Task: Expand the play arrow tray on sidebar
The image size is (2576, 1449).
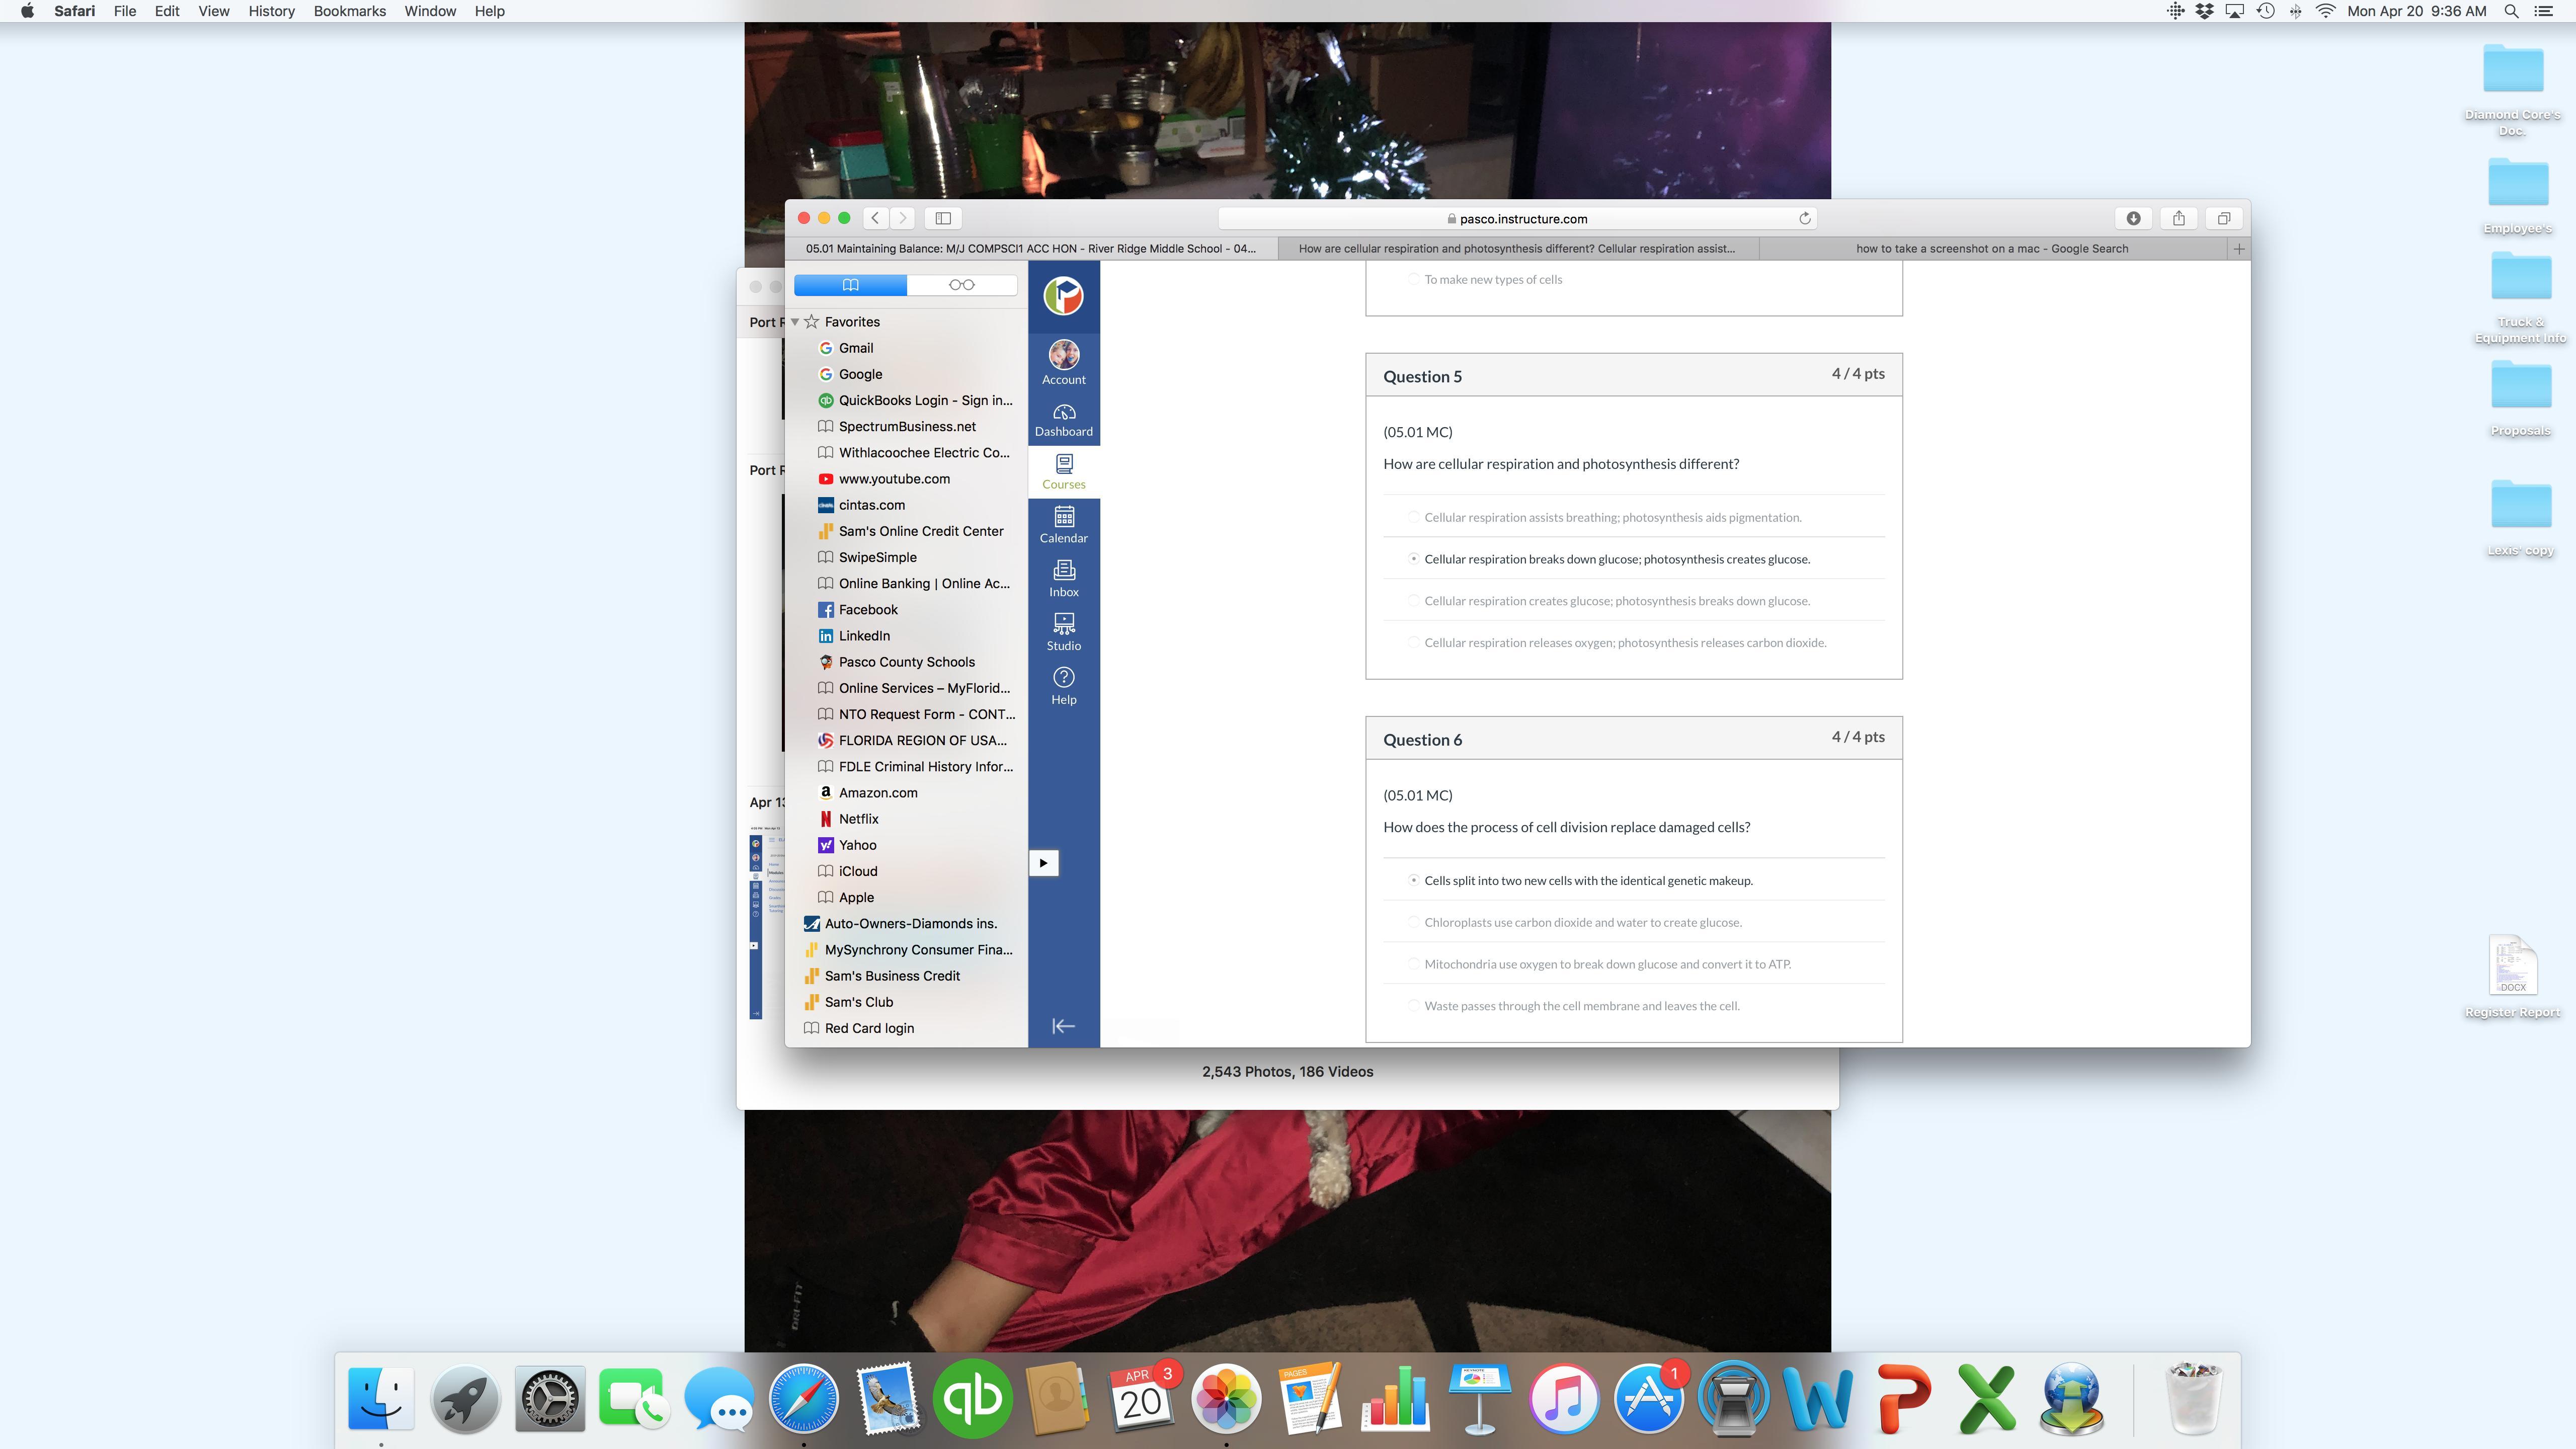Action: [x=1043, y=863]
